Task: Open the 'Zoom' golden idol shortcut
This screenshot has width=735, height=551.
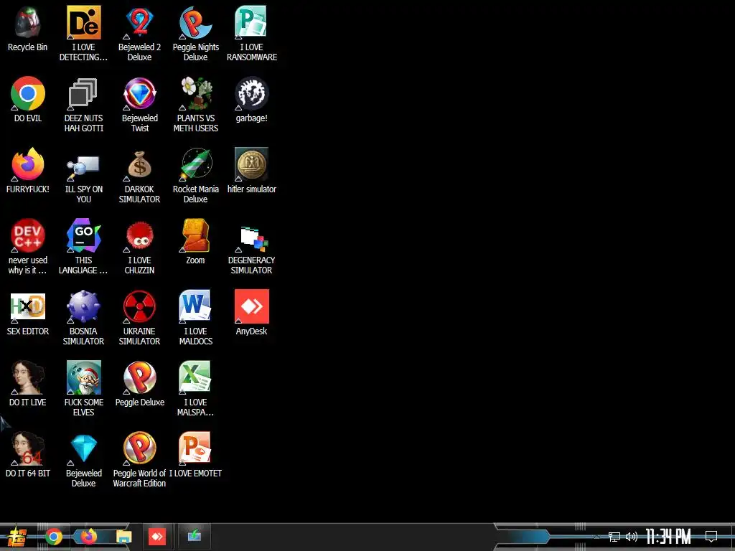Action: coord(195,242)
